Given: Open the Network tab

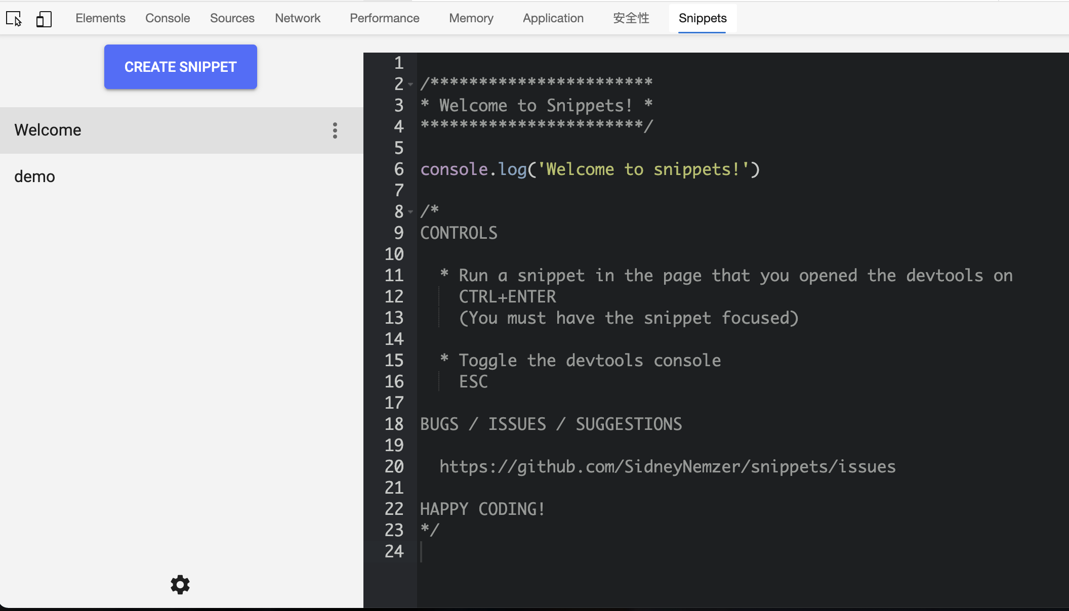Looking at the screenshot, I should pos(298,18).
